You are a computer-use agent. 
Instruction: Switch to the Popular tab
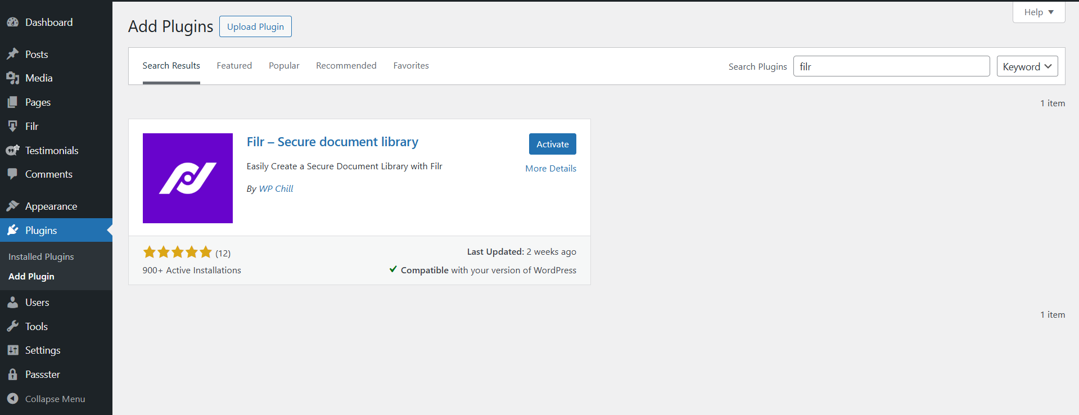click(284, 66)
